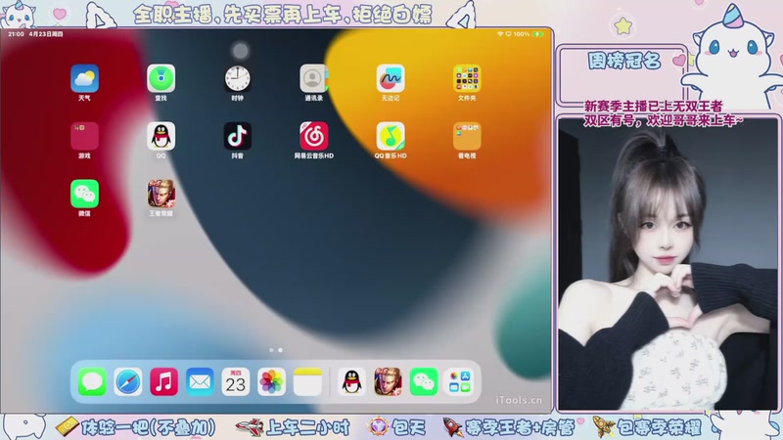Open the QQ音乐HD app
Viewport: 783px width, 440px height.
tap(390, 136)
